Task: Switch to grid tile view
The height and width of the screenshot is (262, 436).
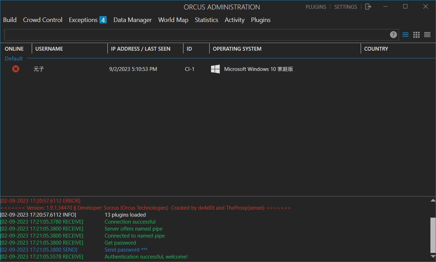Action: 416,35
